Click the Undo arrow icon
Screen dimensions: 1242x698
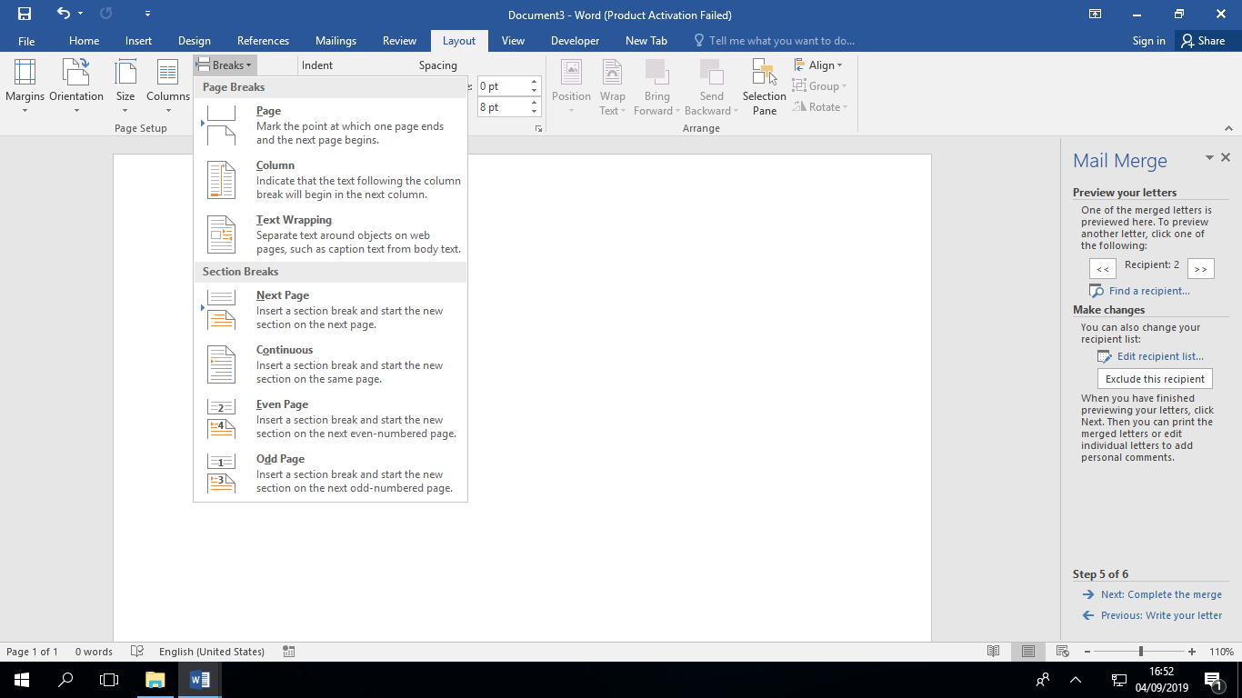click(63, 14)
